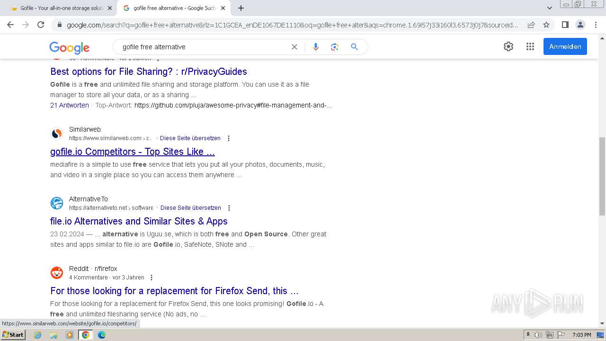The image size is (606, 341).
Task: Click the Anmelden sign-in button
Action: click(565, 46)
